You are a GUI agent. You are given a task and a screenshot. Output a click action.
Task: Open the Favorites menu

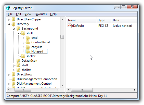(41, 14)
